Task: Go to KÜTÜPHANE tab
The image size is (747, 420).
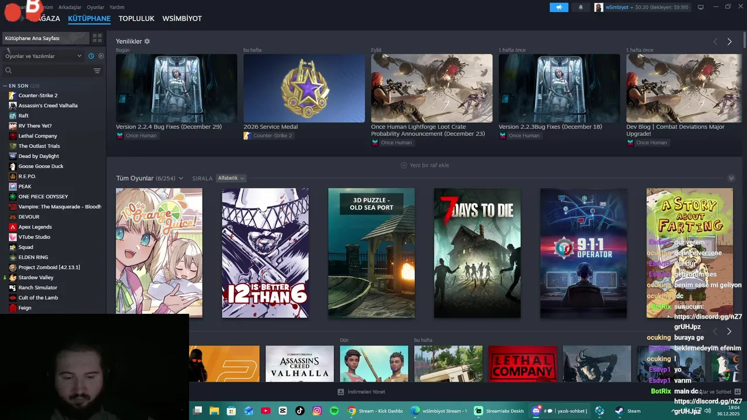Action: point(89,19)
